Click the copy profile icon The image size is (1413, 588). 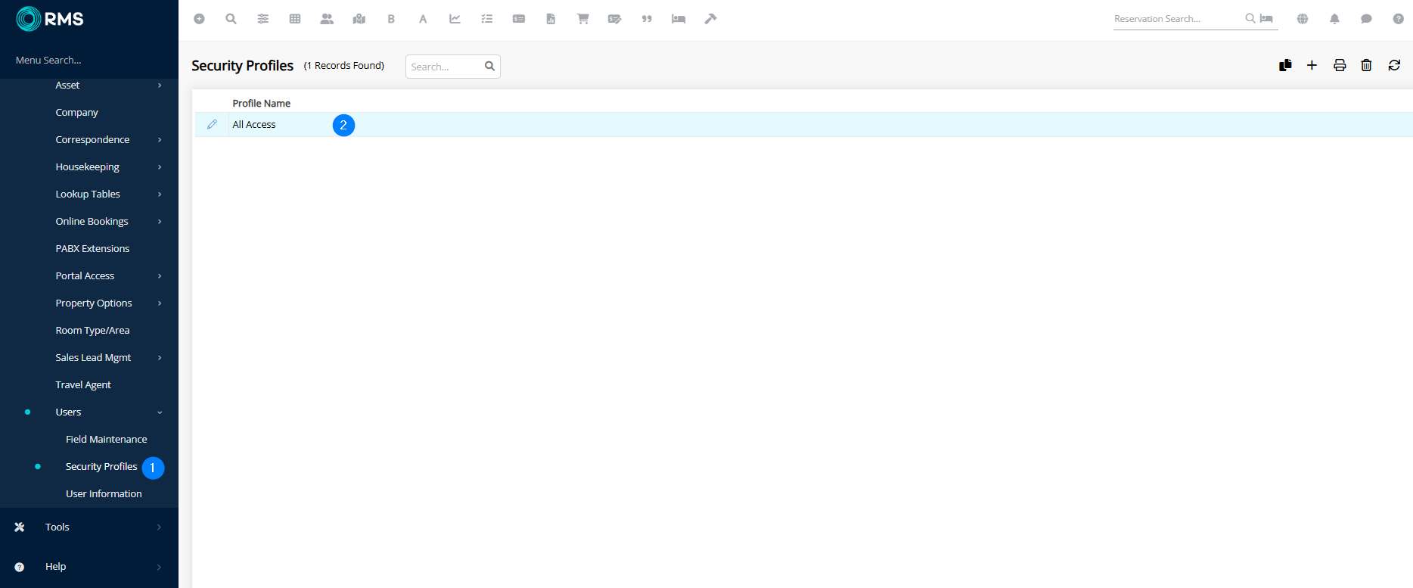tap(1285, 66)
